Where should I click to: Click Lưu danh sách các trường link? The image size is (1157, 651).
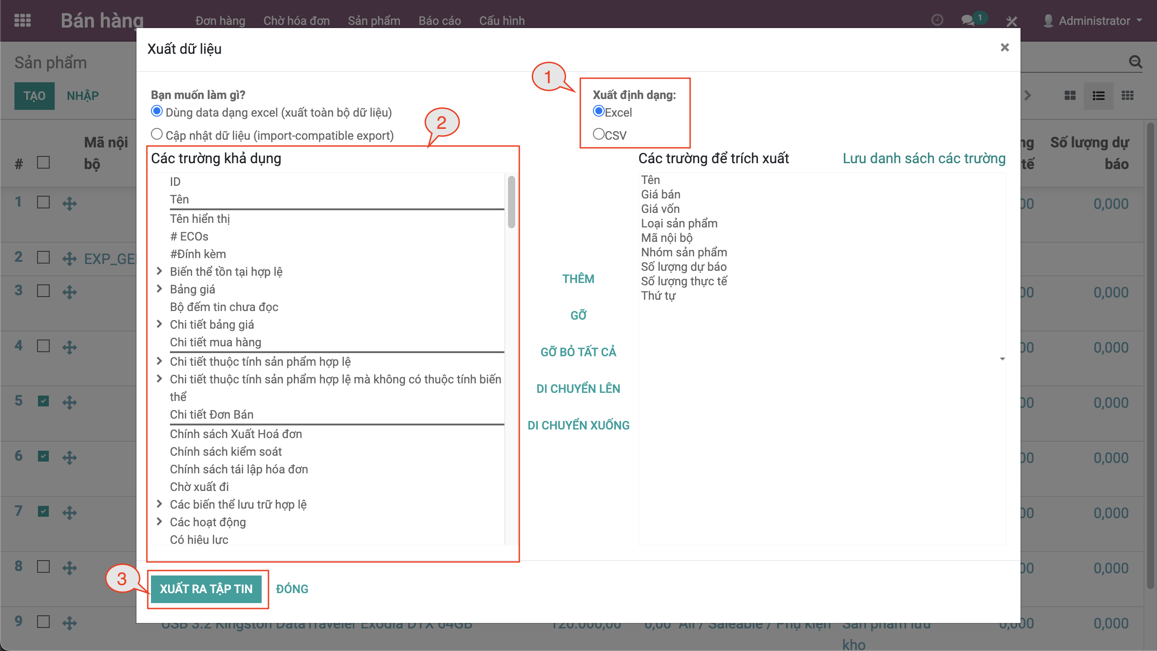[924, 158]
